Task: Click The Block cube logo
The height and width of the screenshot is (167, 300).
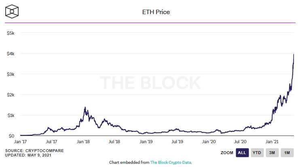Action: [12, 12]
